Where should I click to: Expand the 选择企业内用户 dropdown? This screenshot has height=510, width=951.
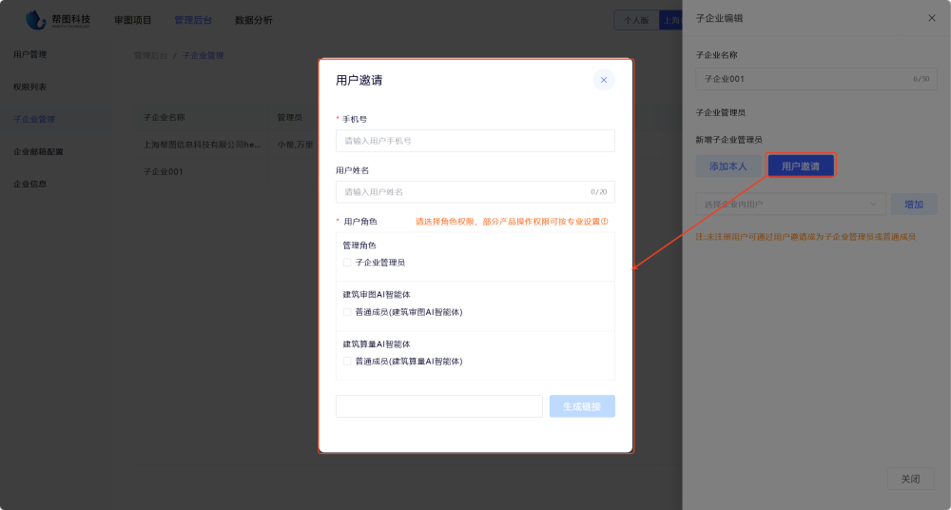(x=790, y=204)
